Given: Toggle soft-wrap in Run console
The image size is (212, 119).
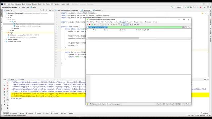Looking at the screenshot, I should 8,100.
